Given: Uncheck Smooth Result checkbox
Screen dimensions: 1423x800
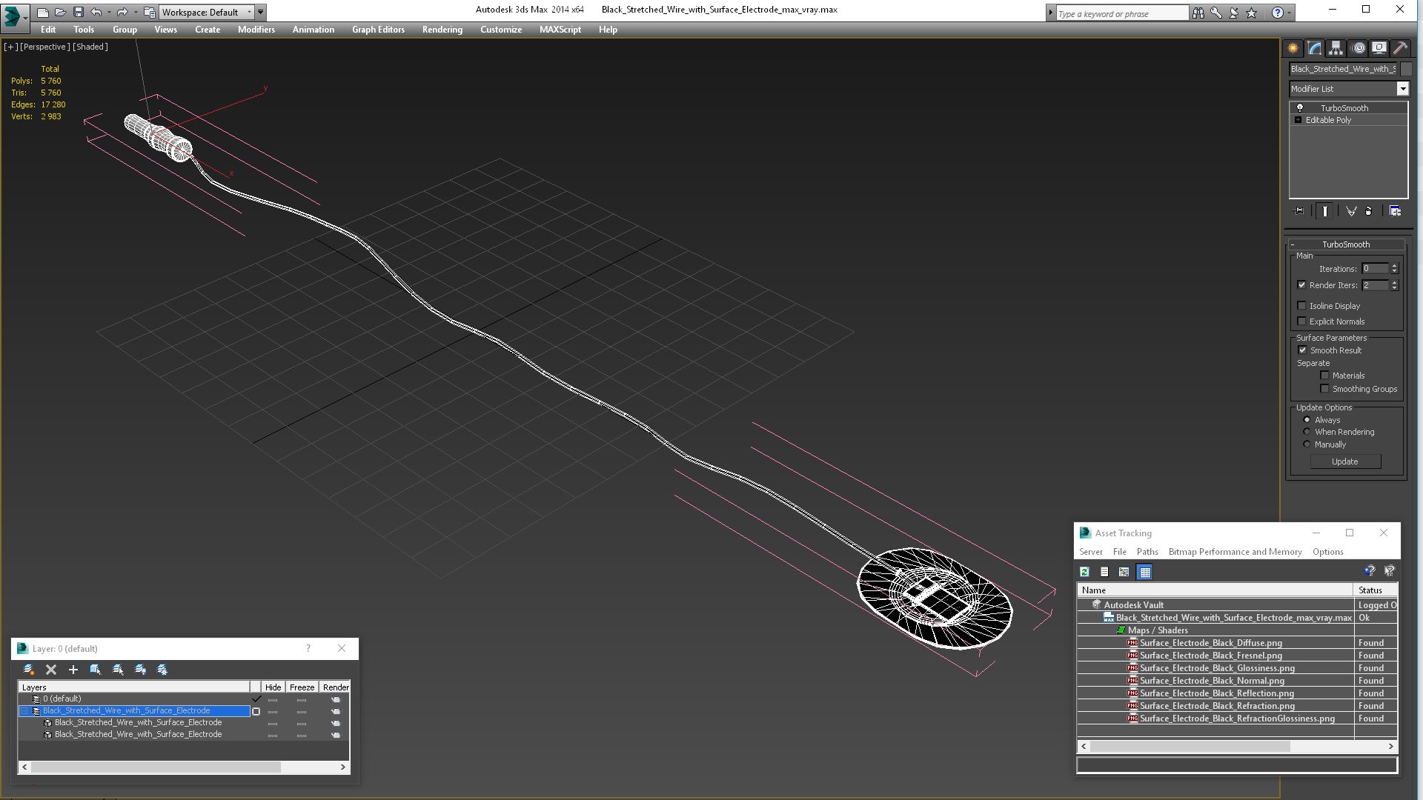Looking at the screenshot, I should pos(1302,350).
